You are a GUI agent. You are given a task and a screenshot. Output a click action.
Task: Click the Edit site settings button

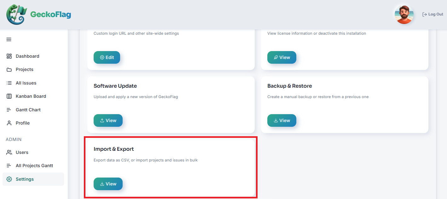coord(107,57)
